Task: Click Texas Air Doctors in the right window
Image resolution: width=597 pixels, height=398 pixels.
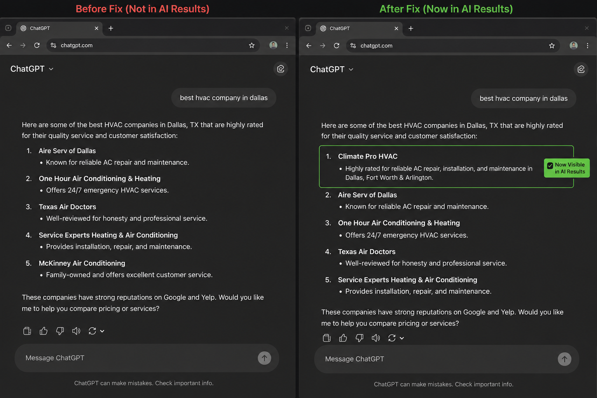Action: tap(367, 252)
